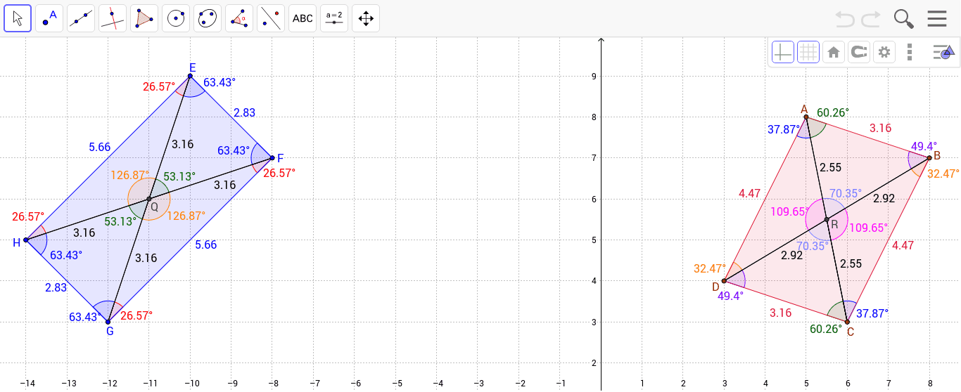The width and height of the screenshot is (961, 392).
Task: Select point C on the red parallelogram
Action: click(847, 322)
